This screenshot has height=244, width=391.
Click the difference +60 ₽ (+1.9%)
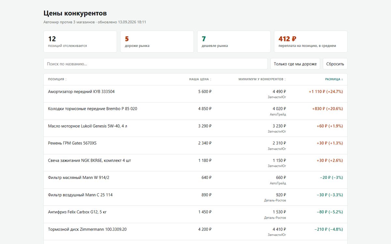click(x=330, y=126)
